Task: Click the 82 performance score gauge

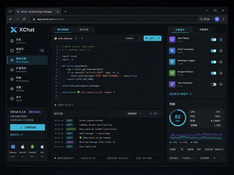Action: (x=178, y=118)
